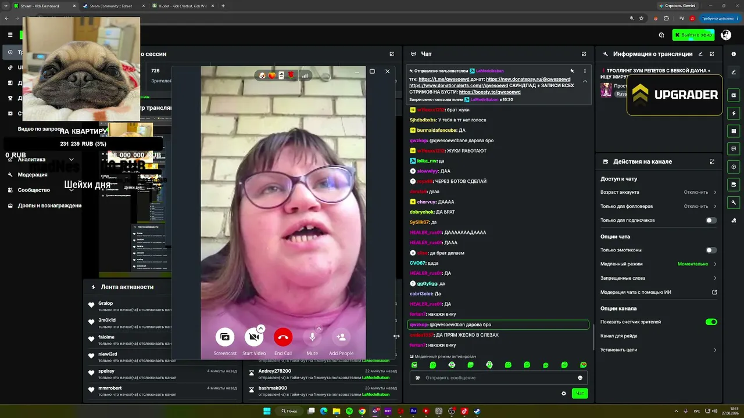Open Запрещенные слова settings
This screenshot has height=418, width=744.
click(x=659, y=278)
